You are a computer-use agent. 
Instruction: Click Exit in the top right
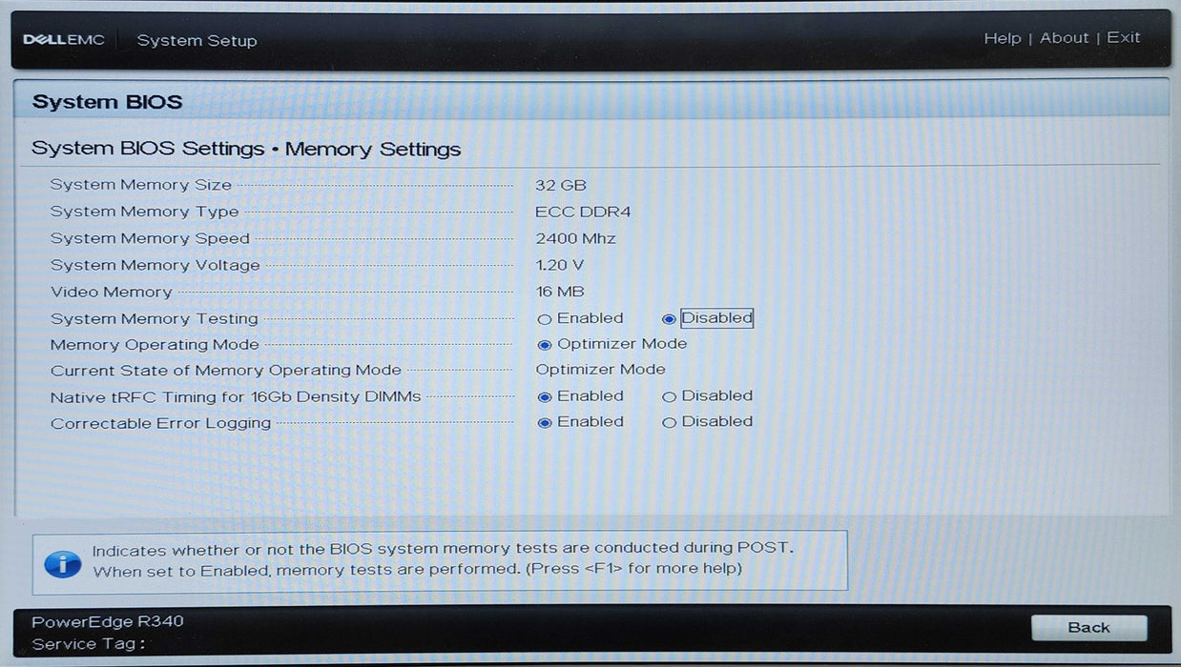pos(1123,38)
